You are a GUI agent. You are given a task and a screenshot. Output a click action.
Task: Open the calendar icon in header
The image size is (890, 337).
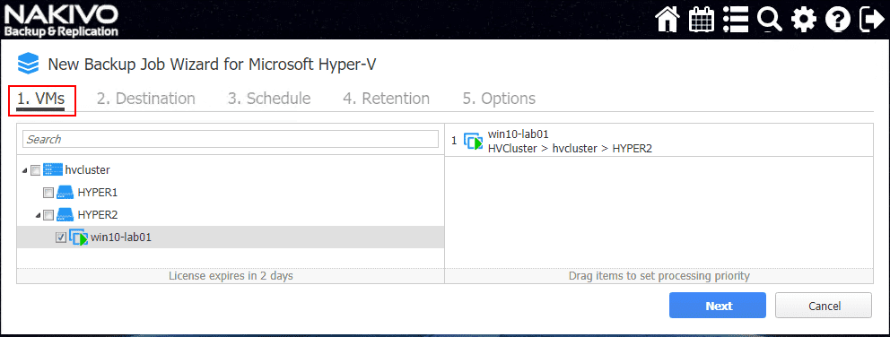pos(701,20)
